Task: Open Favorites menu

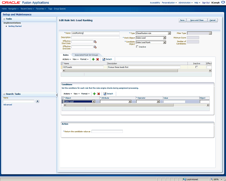Action: click(41, 8)
